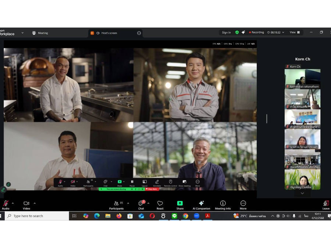Open the View layout dropdown
This screenshot has height=248, width=331.
pyautogui.click(x=295, y=32)
